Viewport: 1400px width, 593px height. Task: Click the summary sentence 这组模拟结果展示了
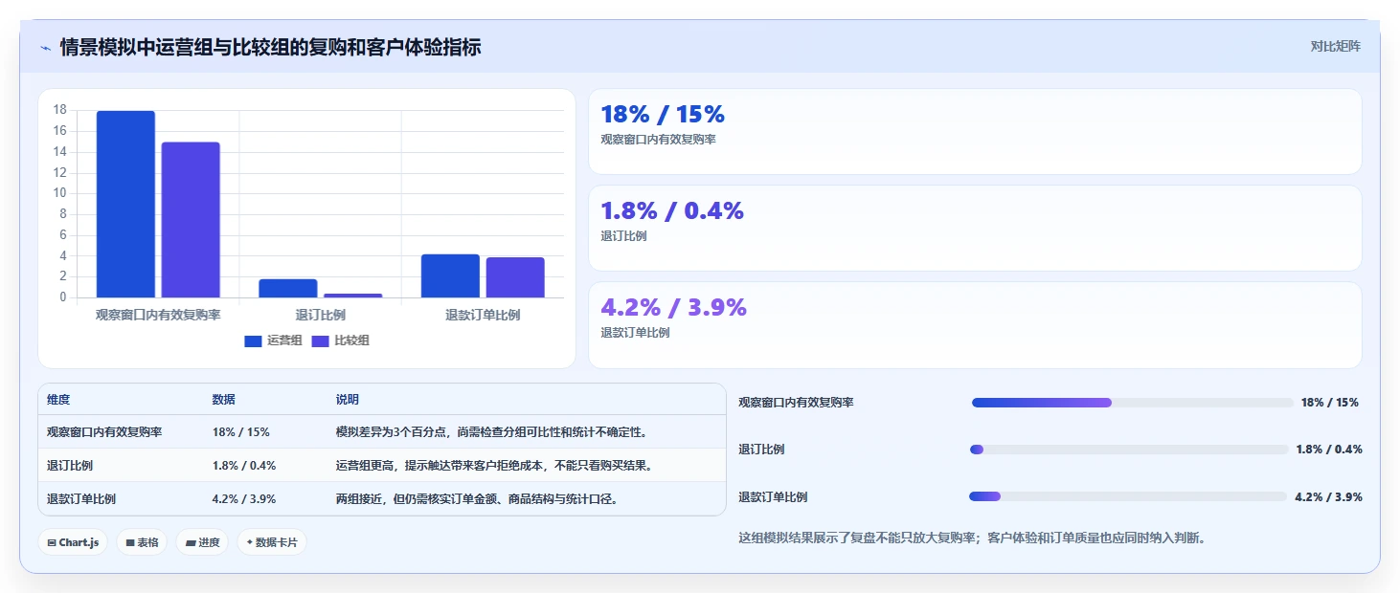[972, 538]
